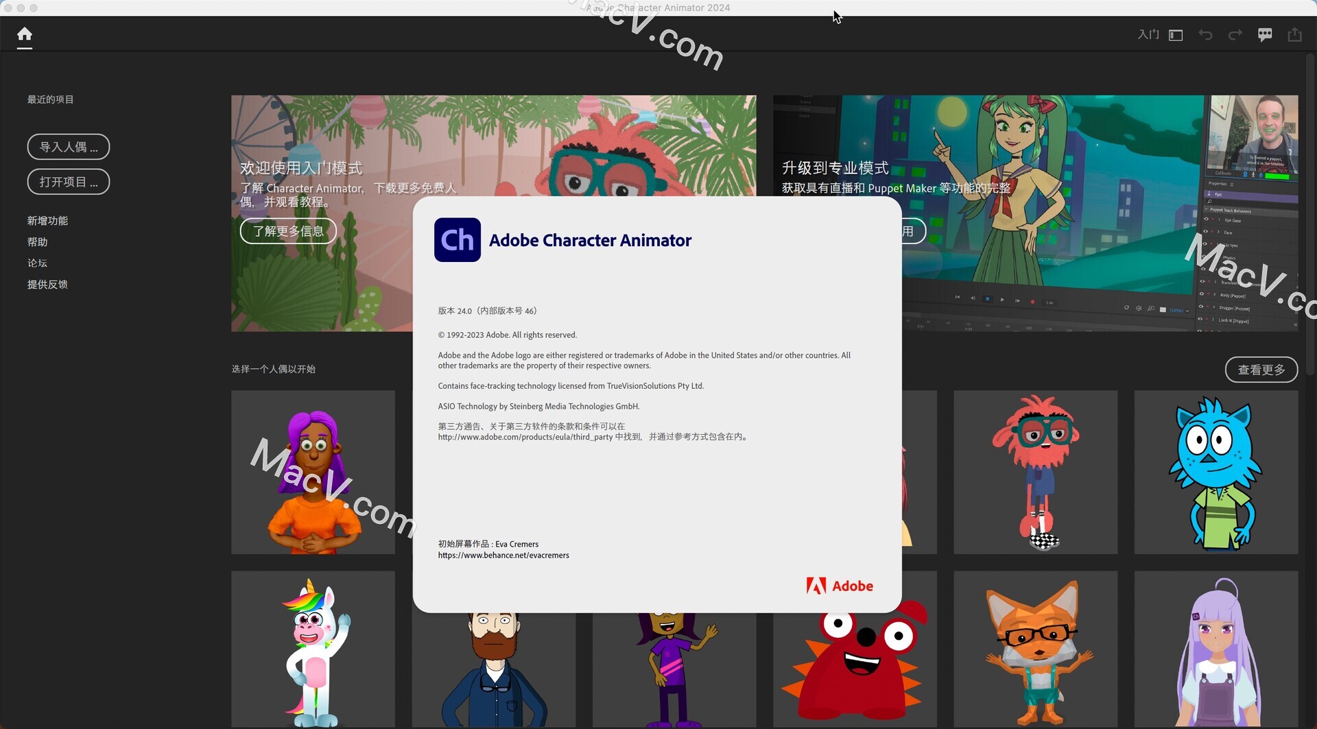Open 提供反馈 in the sidebar
Image resolution: width=1317 pixels, height=729 pixels.
pyautogui.click(x=47, y=285)
